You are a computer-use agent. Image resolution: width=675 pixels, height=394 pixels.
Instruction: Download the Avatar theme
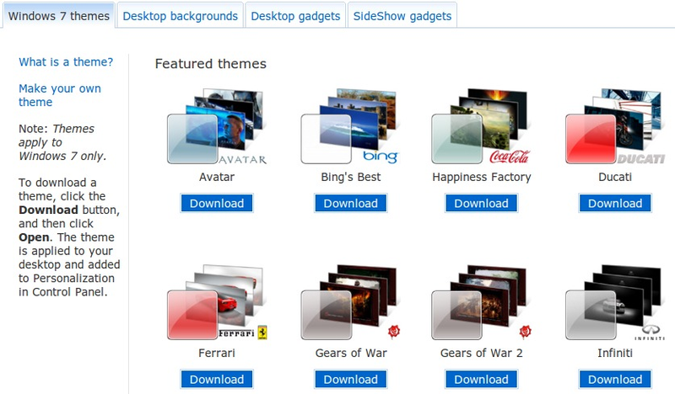(217, 203)
